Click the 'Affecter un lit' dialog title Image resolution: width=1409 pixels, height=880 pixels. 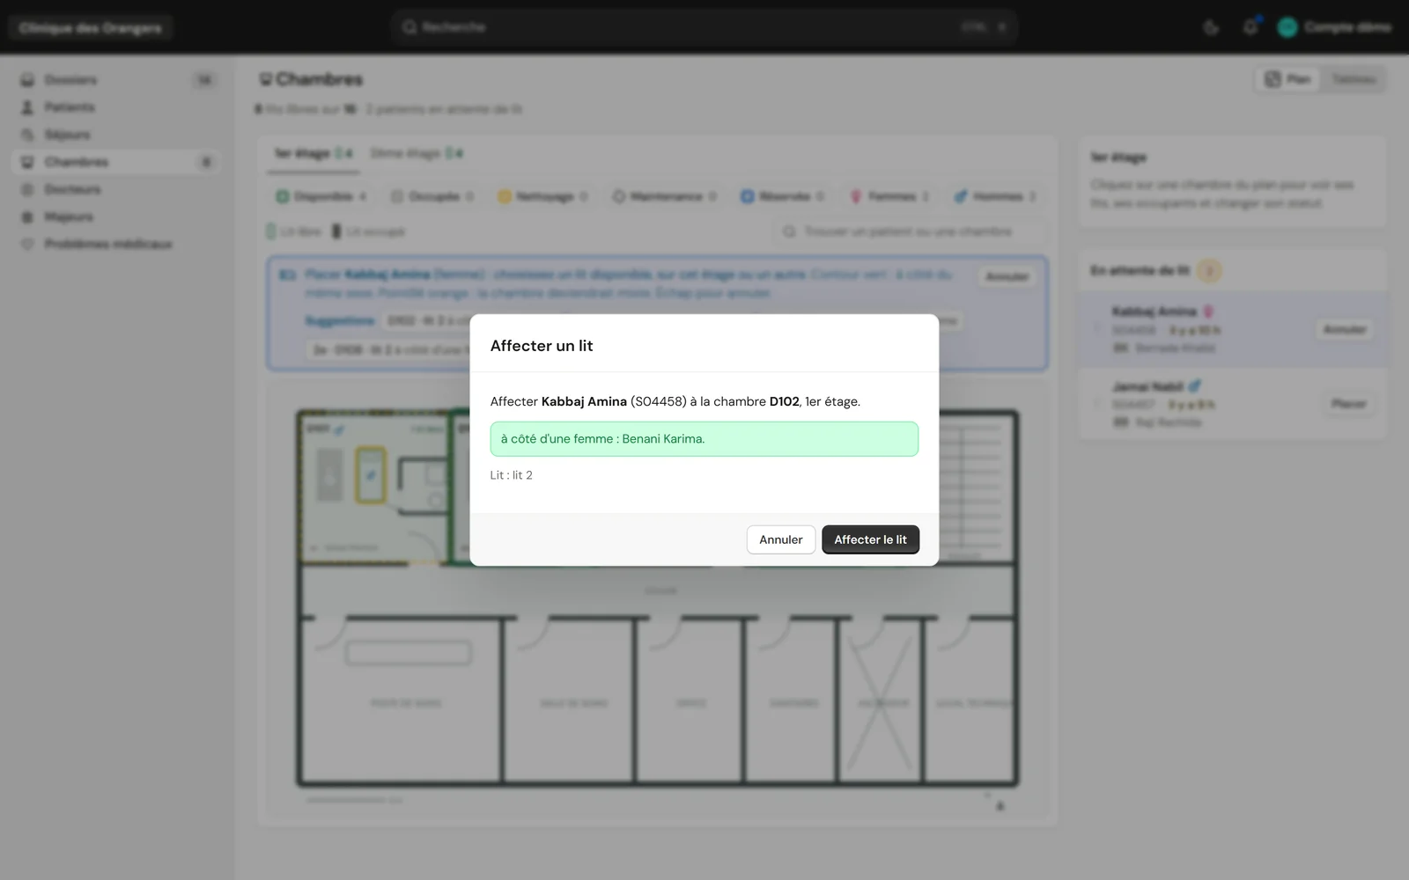pos(542,346)
